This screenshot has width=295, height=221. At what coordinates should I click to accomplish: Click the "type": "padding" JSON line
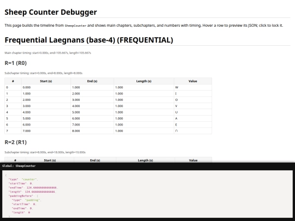pyautogui.click(x=27, y=200)
